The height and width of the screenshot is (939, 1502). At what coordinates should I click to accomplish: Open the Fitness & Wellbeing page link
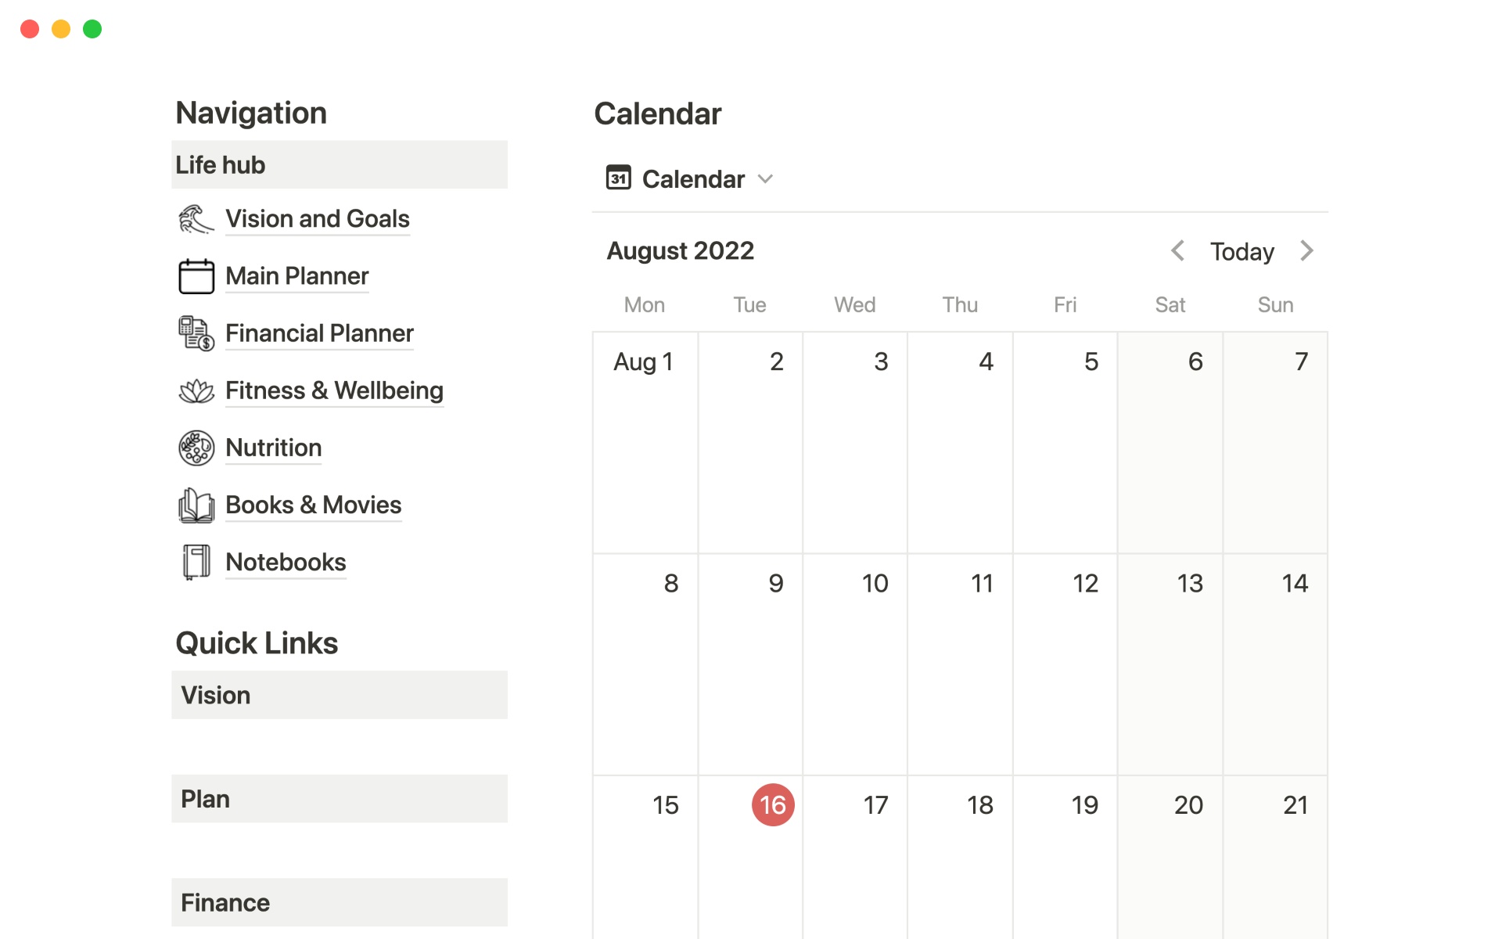coord(334,390)
